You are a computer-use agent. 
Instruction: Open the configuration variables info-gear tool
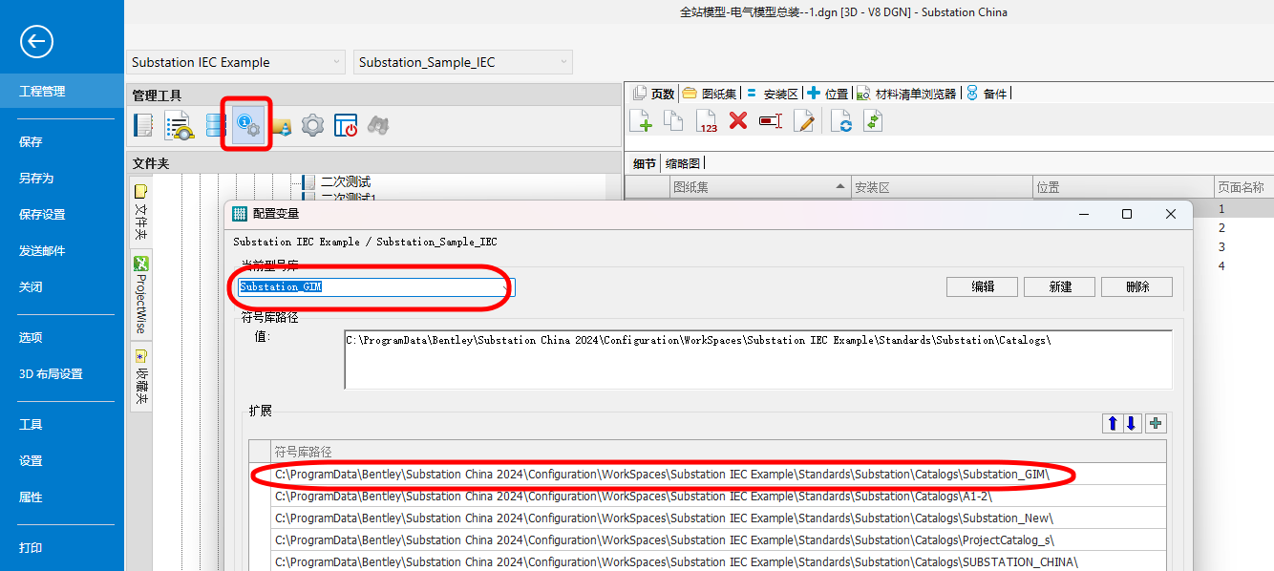pyautogui.click(x=248, y=125)
